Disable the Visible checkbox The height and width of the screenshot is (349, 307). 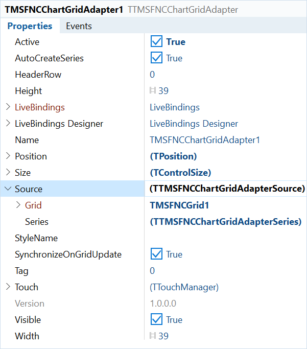tap(156, 319)
